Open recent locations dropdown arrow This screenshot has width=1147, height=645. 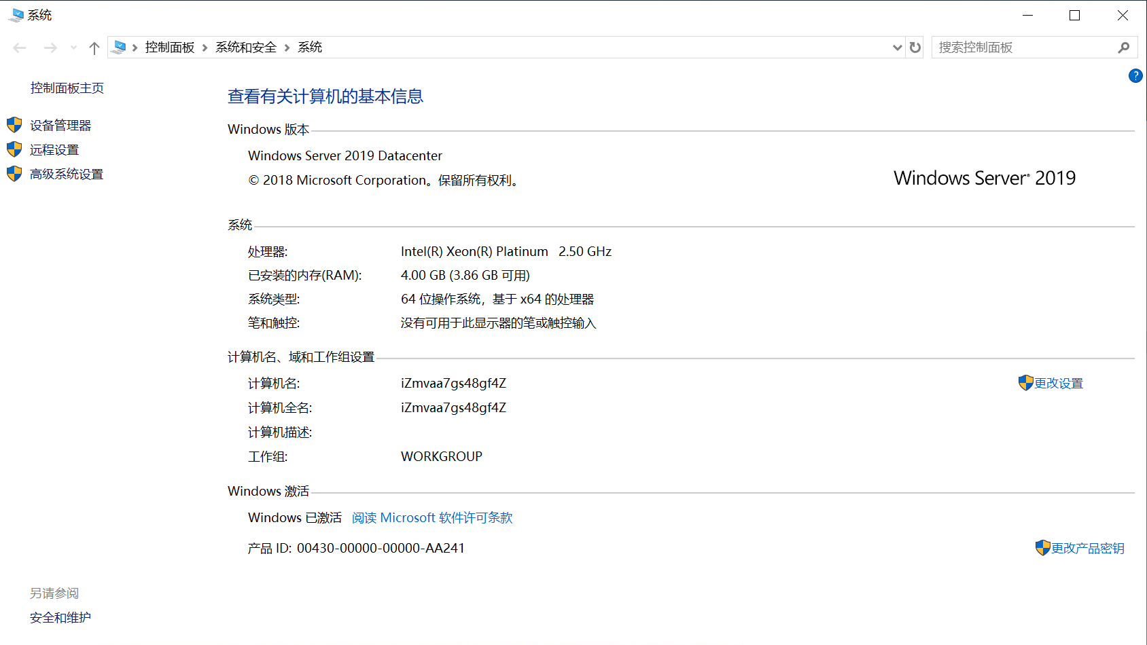click(73, 48)
